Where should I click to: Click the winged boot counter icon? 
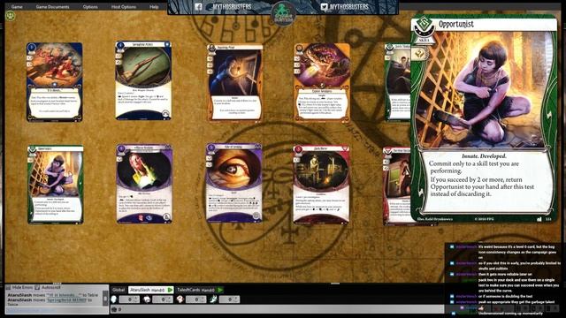click(214, 299)
